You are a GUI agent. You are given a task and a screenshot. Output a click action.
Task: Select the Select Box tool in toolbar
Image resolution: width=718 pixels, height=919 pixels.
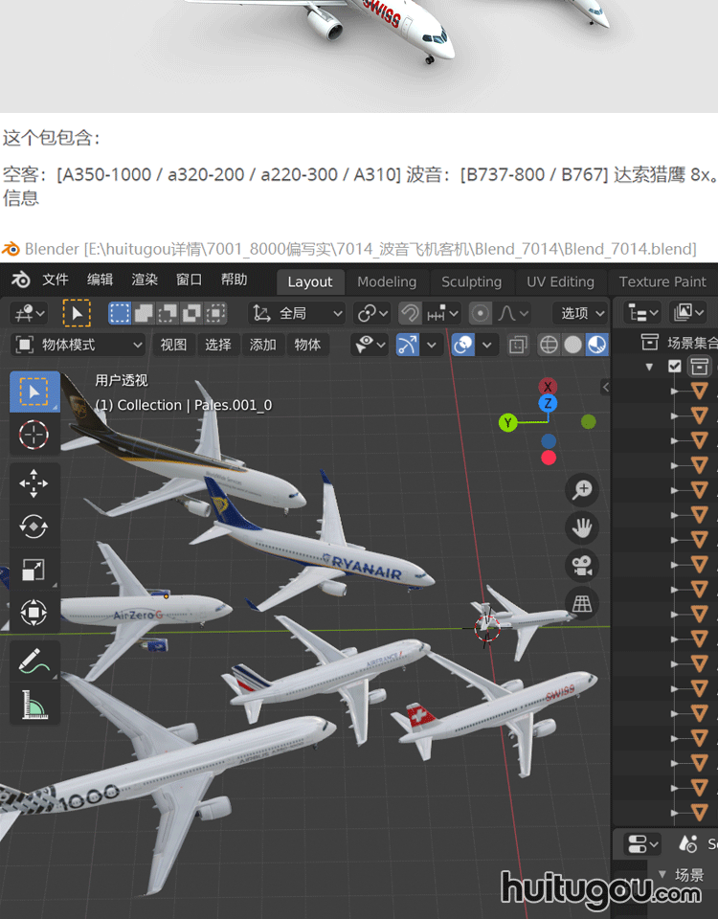pos(34,392)
